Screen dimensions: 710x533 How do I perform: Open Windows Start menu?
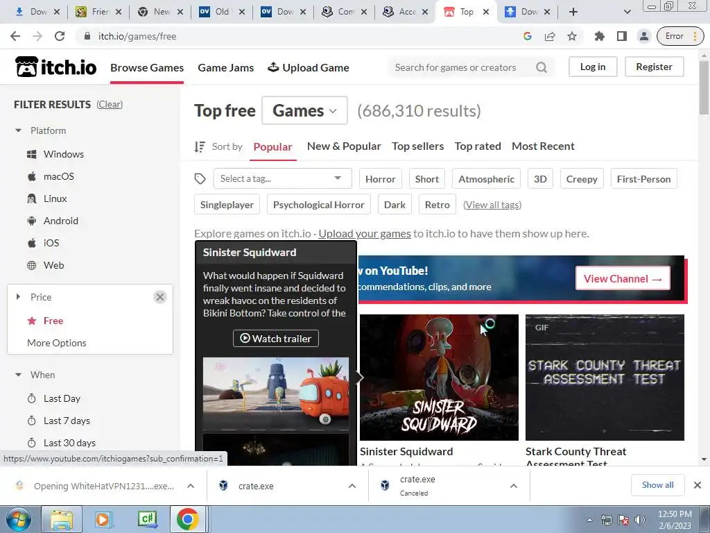pos(19,519)
